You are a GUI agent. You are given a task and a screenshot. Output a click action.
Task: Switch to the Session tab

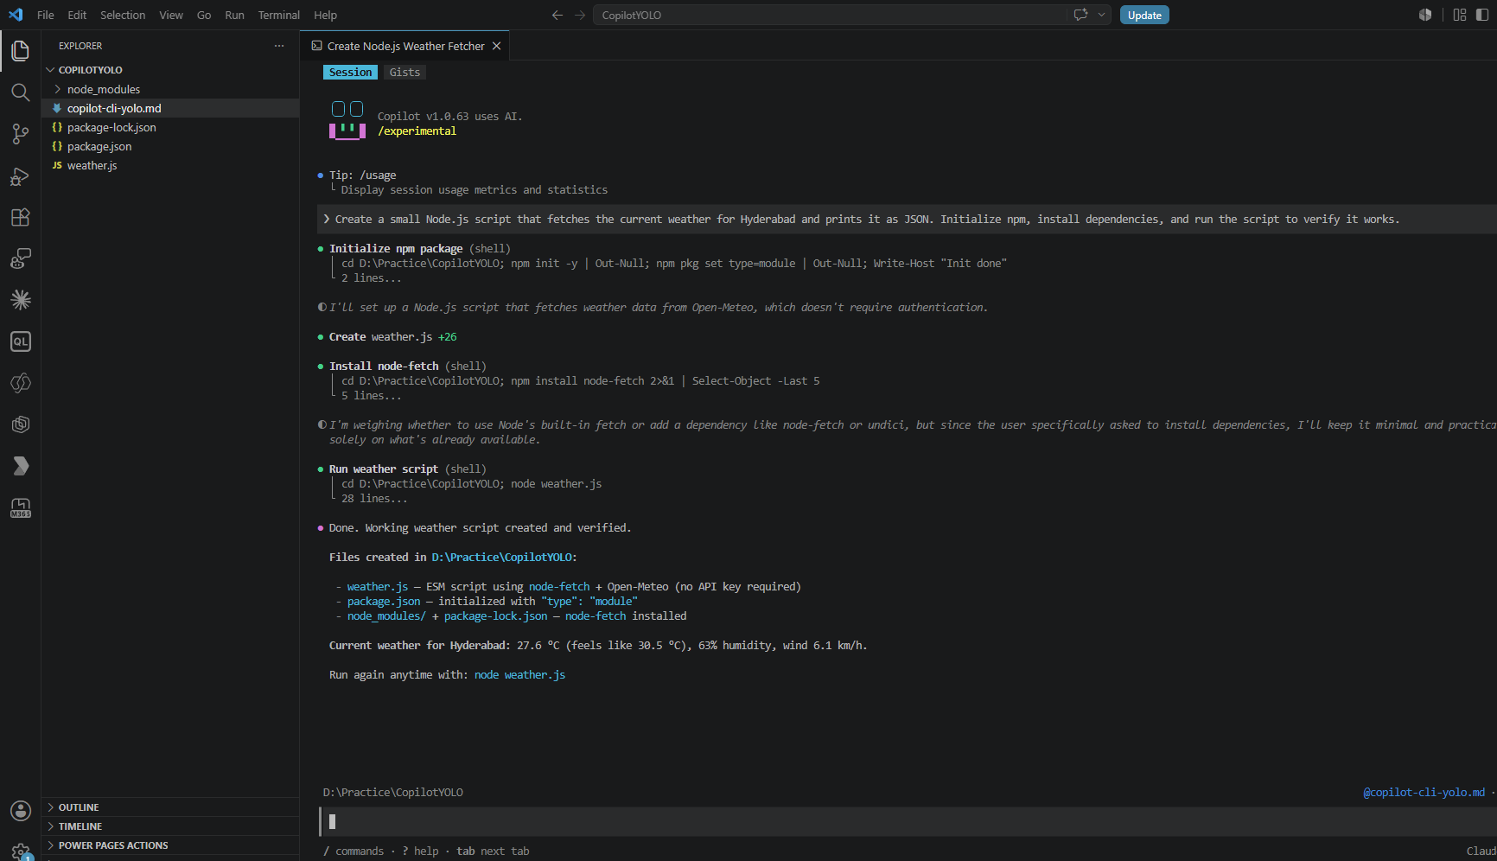[x=350, y=73]
